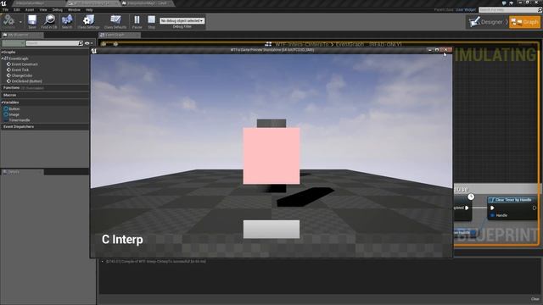Select the third editor tab in title bar
The height and width of the screenshot is (305, 543).
[x=147, y=3]
